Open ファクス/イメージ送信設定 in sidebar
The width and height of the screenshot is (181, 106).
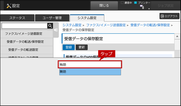click(x=26, y=34)
